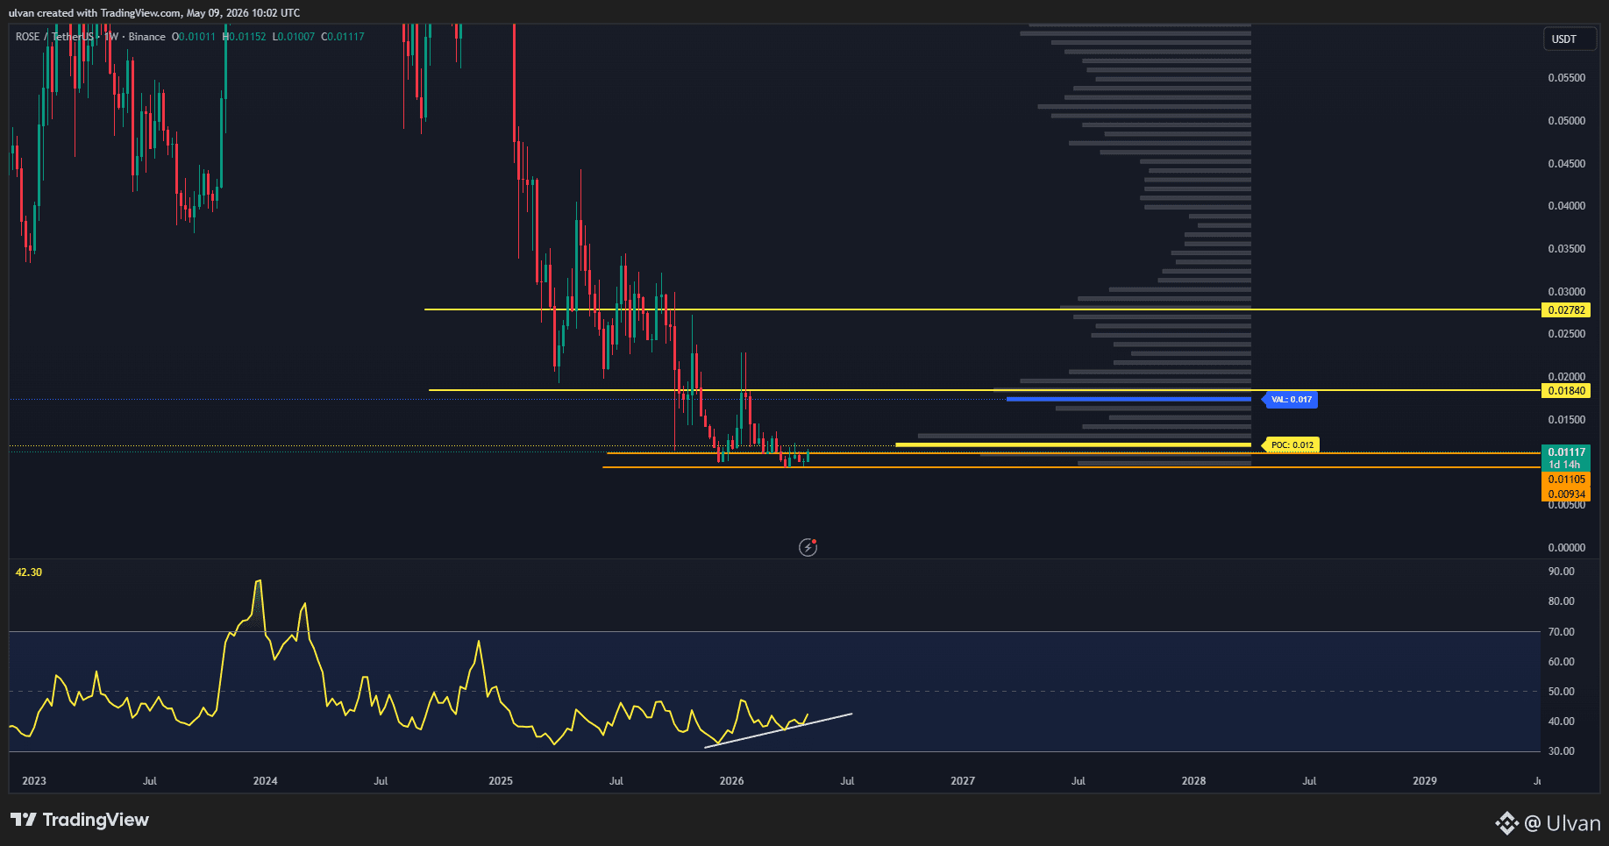Click the 1d 14h bar countdown
The image size is (1609, 846).
[x=1565, y=465]
